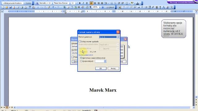Click the decrease indent icon
The height and width of the screenshot is (111, 198).
(x=119, y=3)
